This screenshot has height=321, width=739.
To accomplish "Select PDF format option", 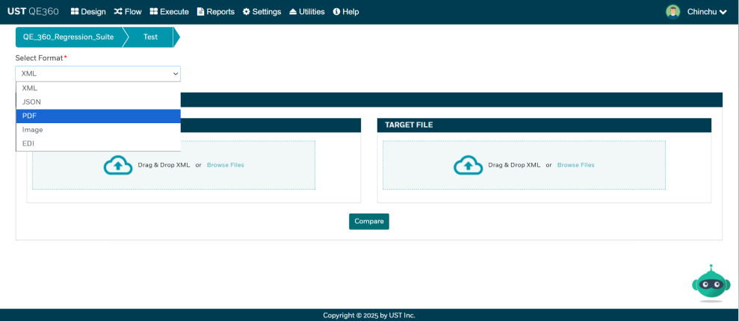I will [30, 116].
